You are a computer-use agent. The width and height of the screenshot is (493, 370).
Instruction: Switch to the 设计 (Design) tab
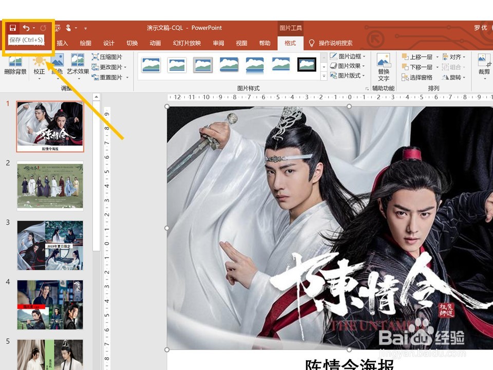(x=109, y=43)
